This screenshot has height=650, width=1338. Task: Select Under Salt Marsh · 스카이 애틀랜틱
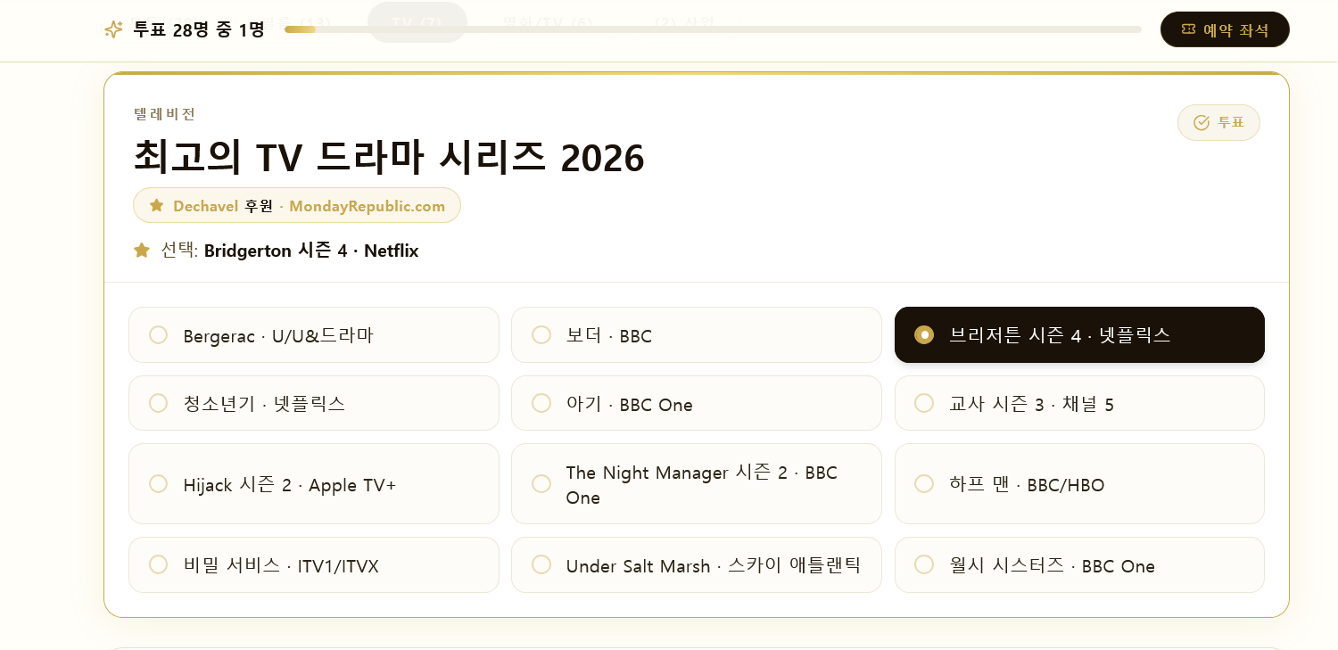[x=697, y=565]
